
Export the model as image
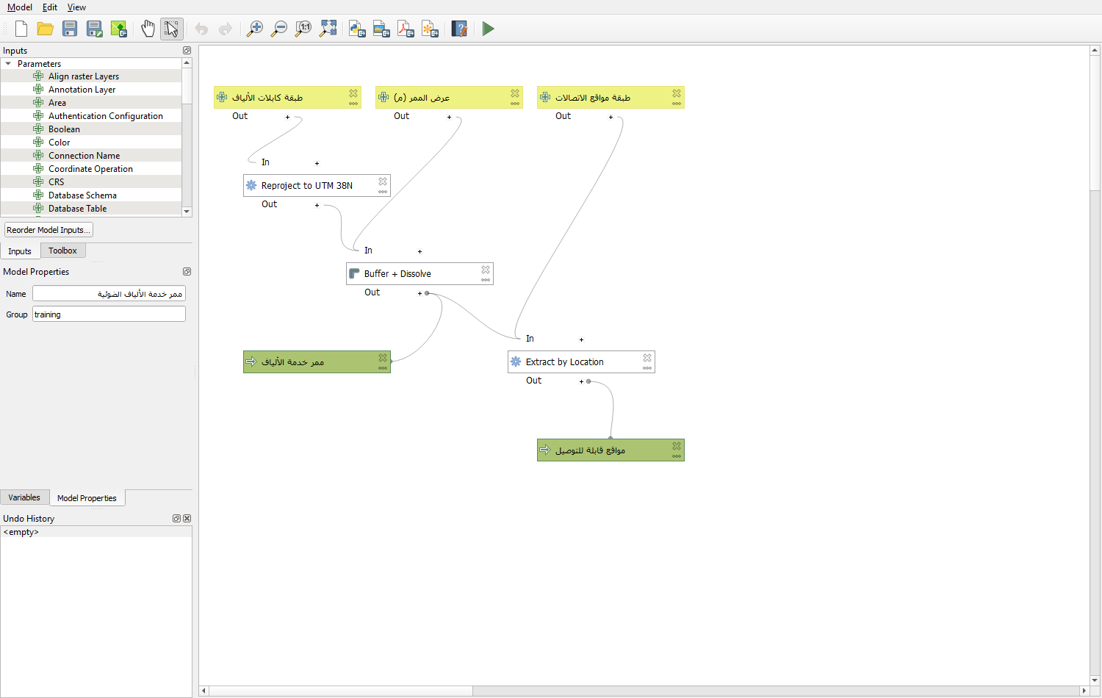point(381,29)
